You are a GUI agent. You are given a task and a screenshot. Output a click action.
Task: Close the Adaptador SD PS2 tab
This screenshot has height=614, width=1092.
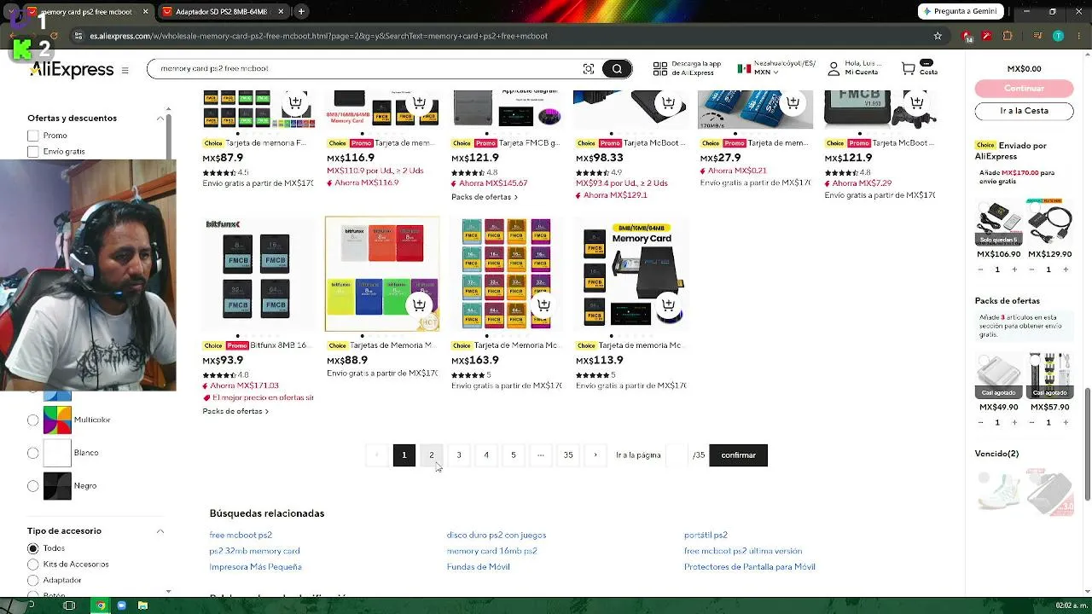[281, 12]
